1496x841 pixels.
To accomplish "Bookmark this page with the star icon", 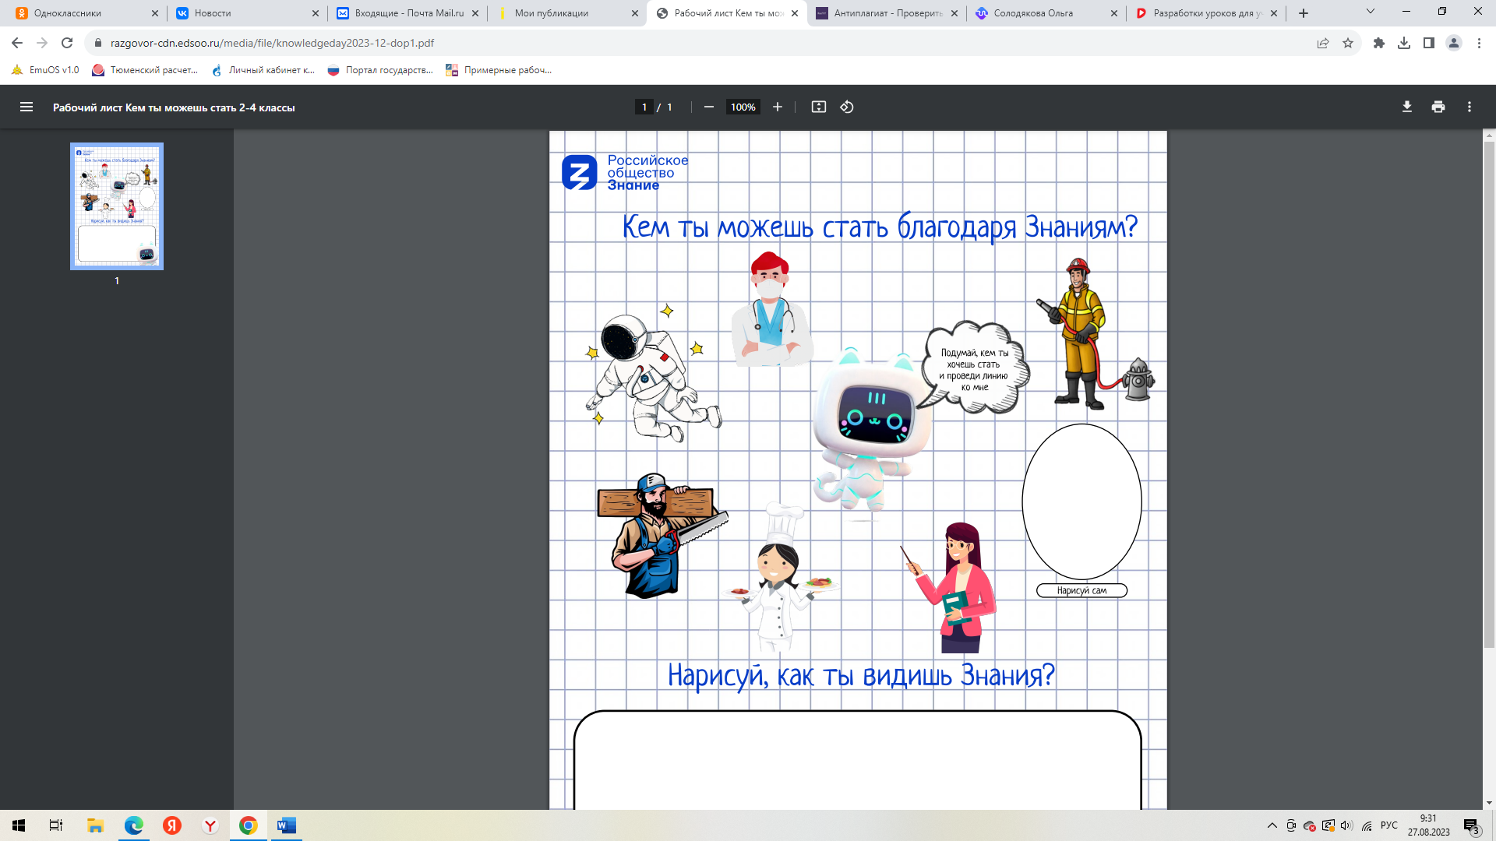I will pos(1347,43).
